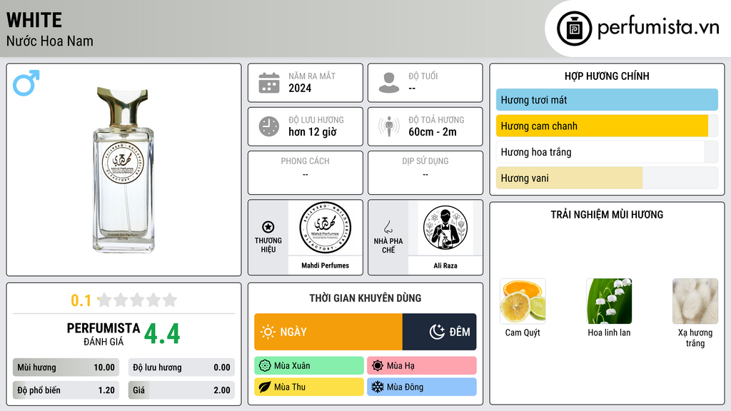Click the WHITE perfume title

point(34,20)
